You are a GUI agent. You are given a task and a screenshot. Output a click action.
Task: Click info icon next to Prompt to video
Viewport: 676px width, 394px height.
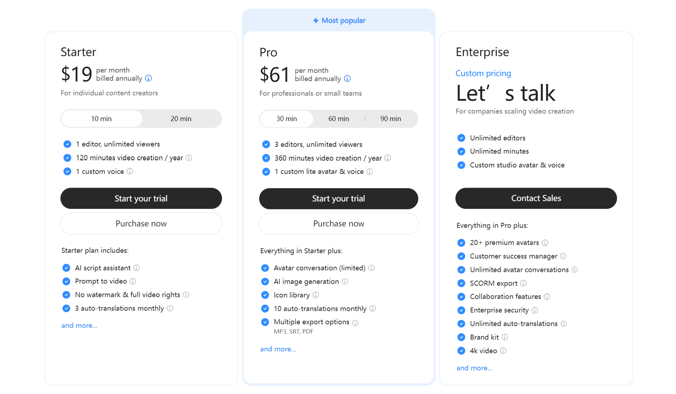tap(133, 281)
